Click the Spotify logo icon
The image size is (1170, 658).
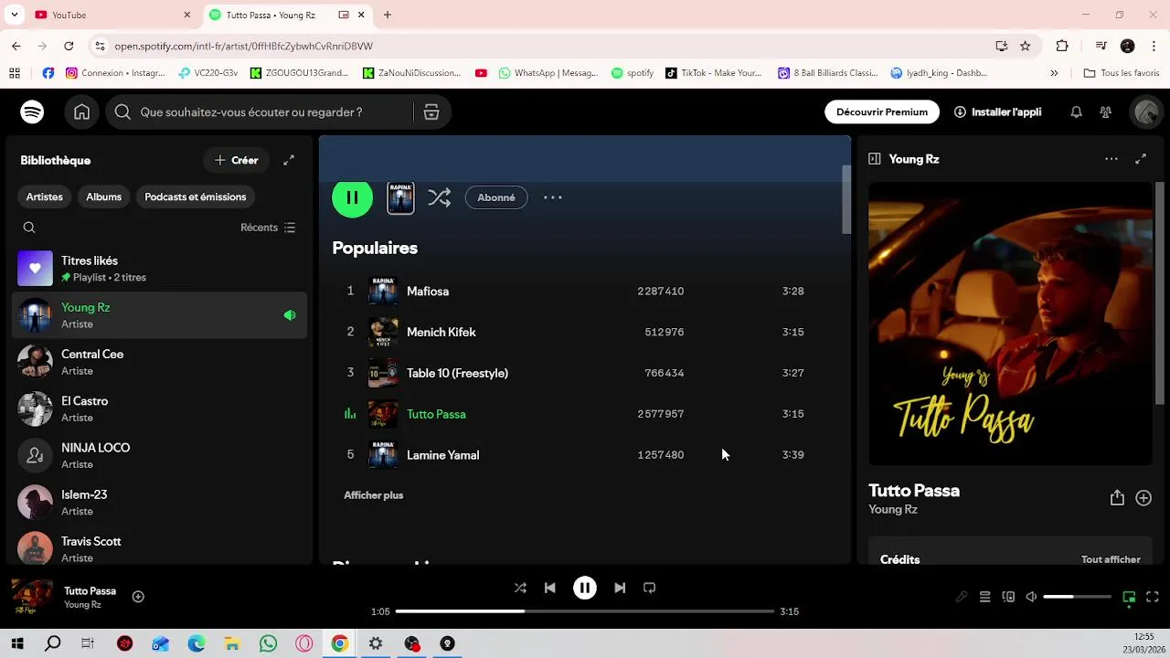(x=32, y=111)
